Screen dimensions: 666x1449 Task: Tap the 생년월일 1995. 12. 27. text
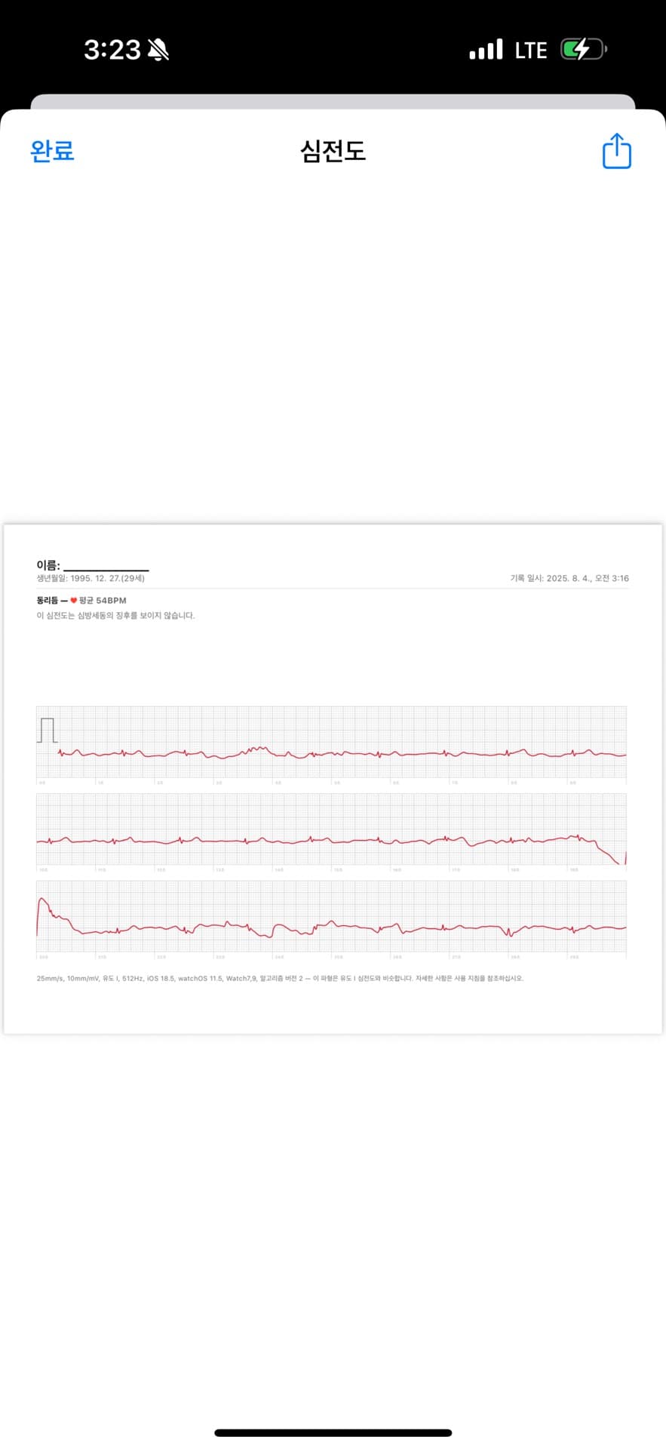coord(91,578)
